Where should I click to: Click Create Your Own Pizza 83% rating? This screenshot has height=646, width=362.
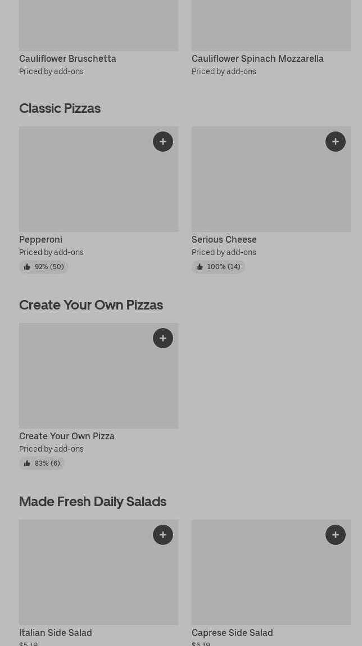click(42, 463)
